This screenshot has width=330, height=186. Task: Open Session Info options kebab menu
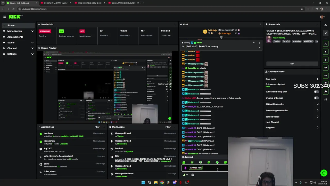[x=175, y=24]
